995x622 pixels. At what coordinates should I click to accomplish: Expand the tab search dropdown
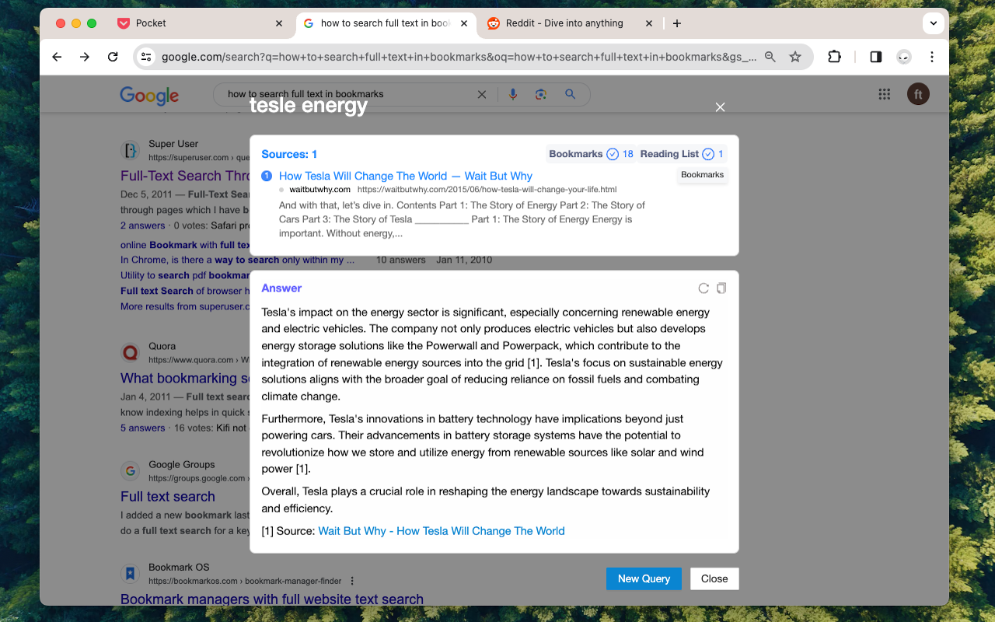tap(933, 23)
